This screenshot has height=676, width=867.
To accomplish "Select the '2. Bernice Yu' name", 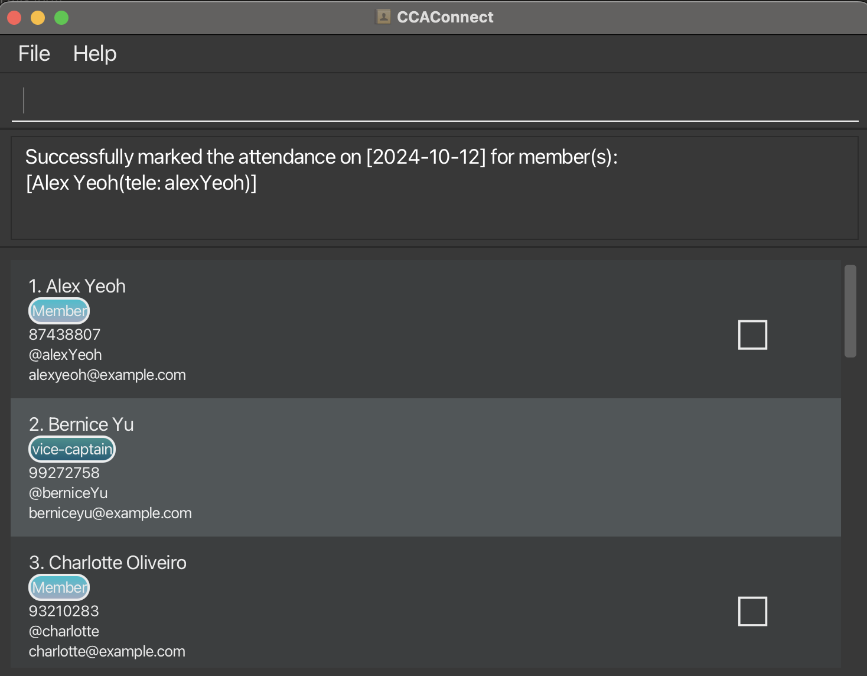I will 82,424.
